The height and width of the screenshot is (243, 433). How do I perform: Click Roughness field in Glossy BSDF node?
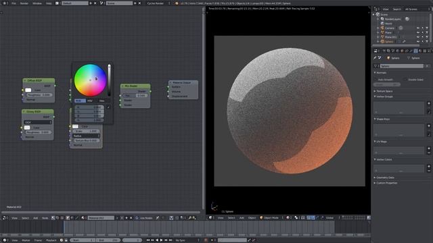(x=38, y=132)
